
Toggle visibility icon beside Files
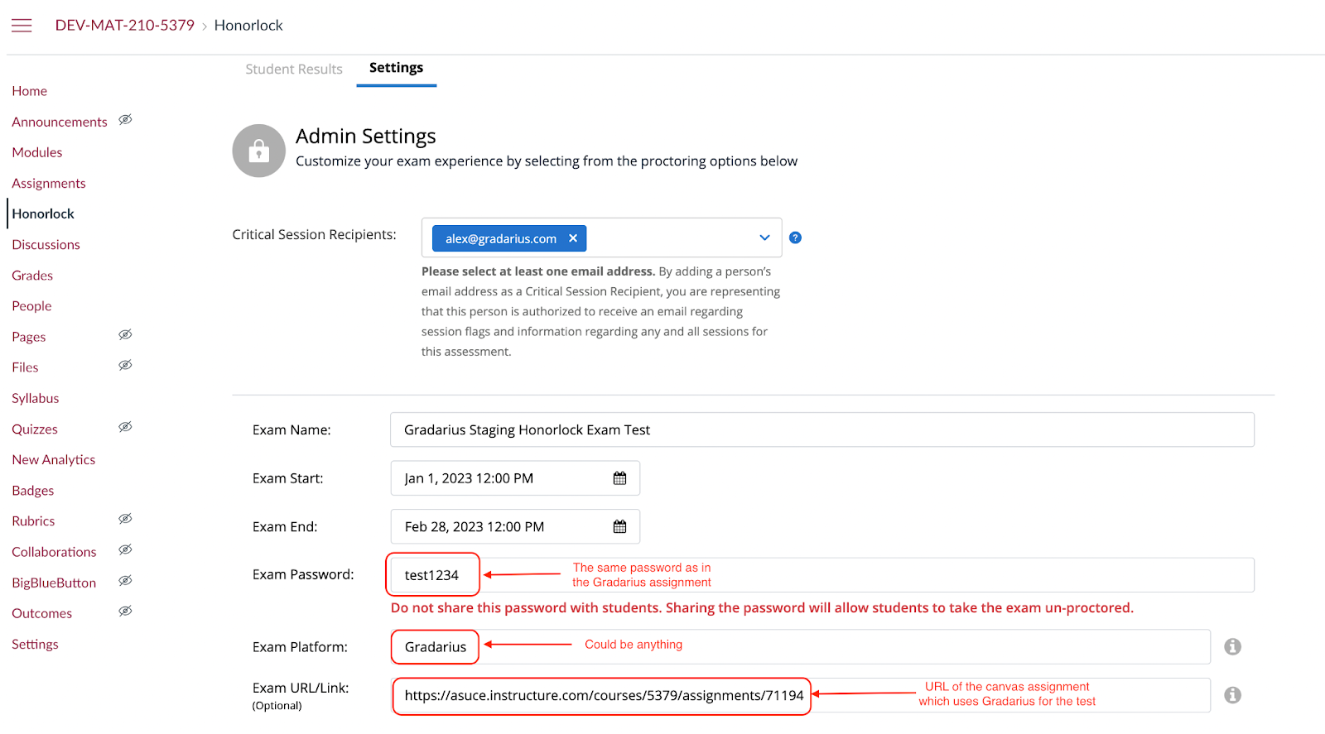125,365
